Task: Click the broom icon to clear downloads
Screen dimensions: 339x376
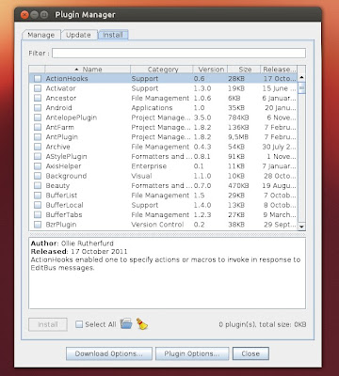Action: point(142,324)
